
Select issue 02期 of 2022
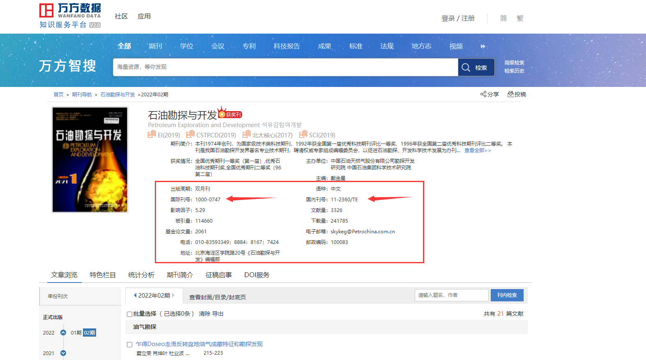tap(90, 333)
